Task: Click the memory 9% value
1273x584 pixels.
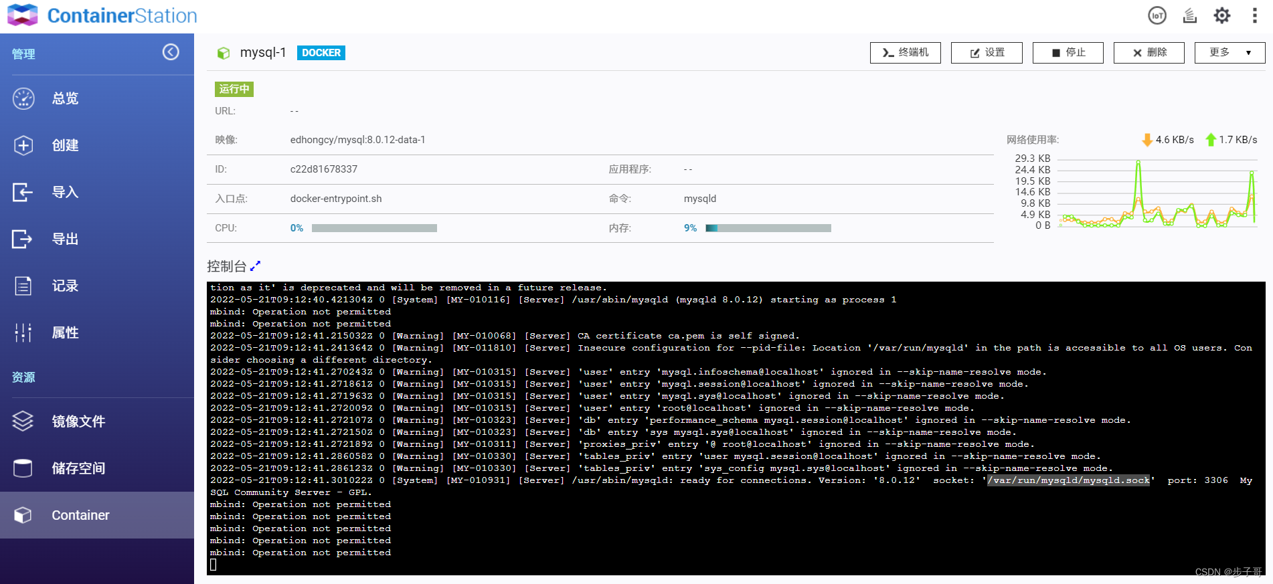Action: (x=690, y=228)
